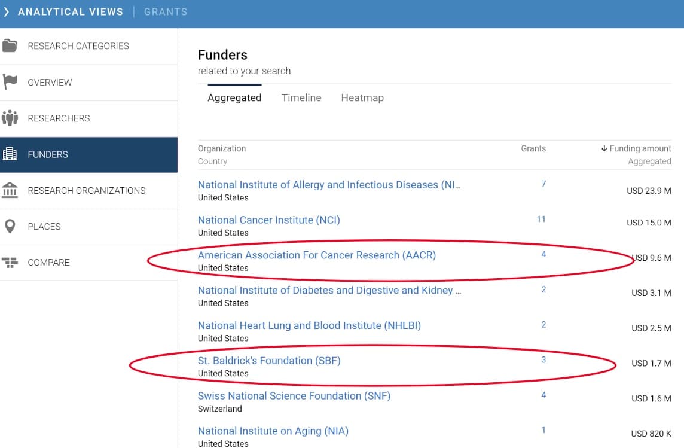Image resolution: width=684 pixels, height=448 pixels.
Task: Sort by the Grants column header
Action: (x=533, y=148)
